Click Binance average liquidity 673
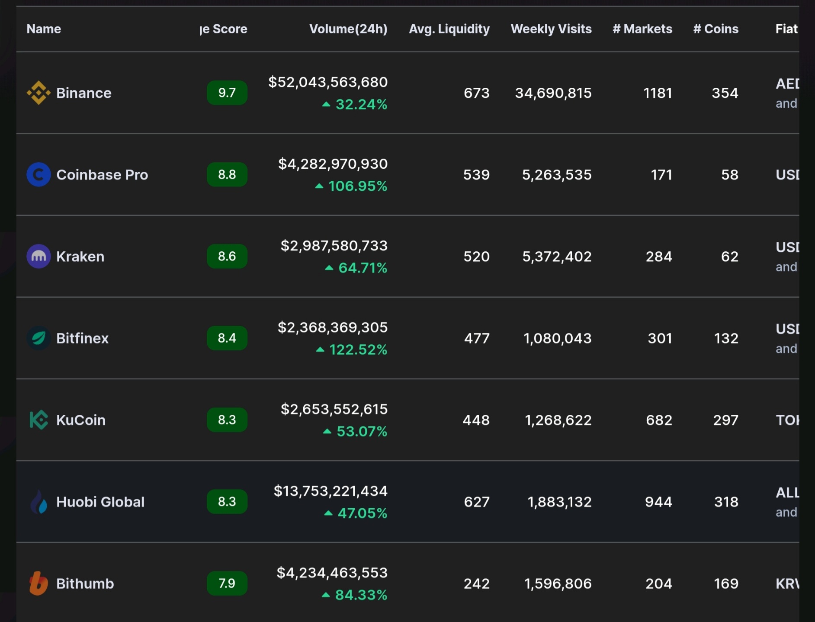The image size is (815, 622). click(x=476, y=93)
